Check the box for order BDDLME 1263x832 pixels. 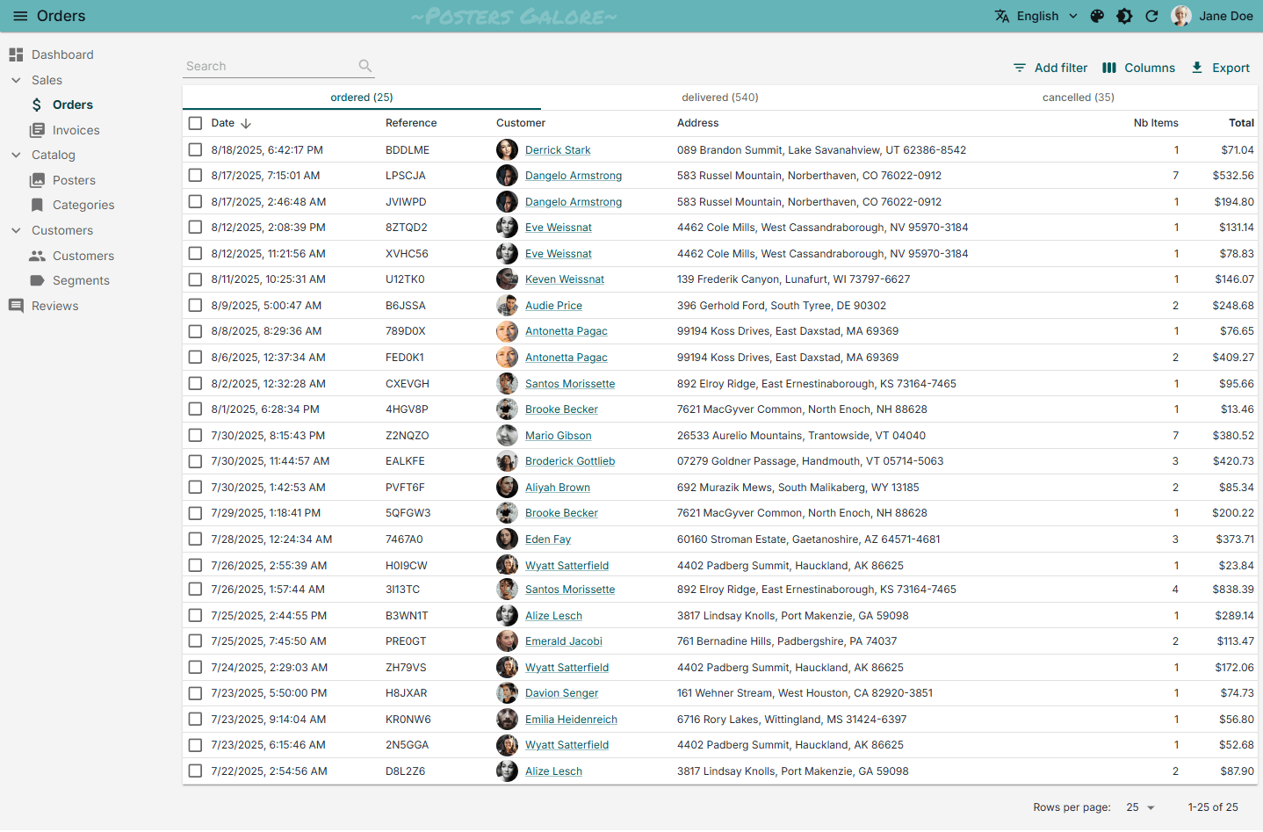coord(195,150)
